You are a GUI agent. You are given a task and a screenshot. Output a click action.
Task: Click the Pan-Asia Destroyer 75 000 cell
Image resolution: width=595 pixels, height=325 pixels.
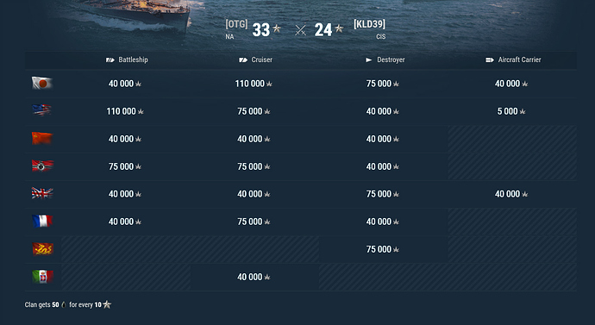[383, 249]
